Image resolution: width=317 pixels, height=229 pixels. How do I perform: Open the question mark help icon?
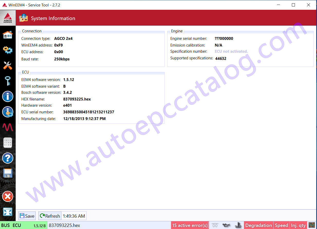(8, 158)
